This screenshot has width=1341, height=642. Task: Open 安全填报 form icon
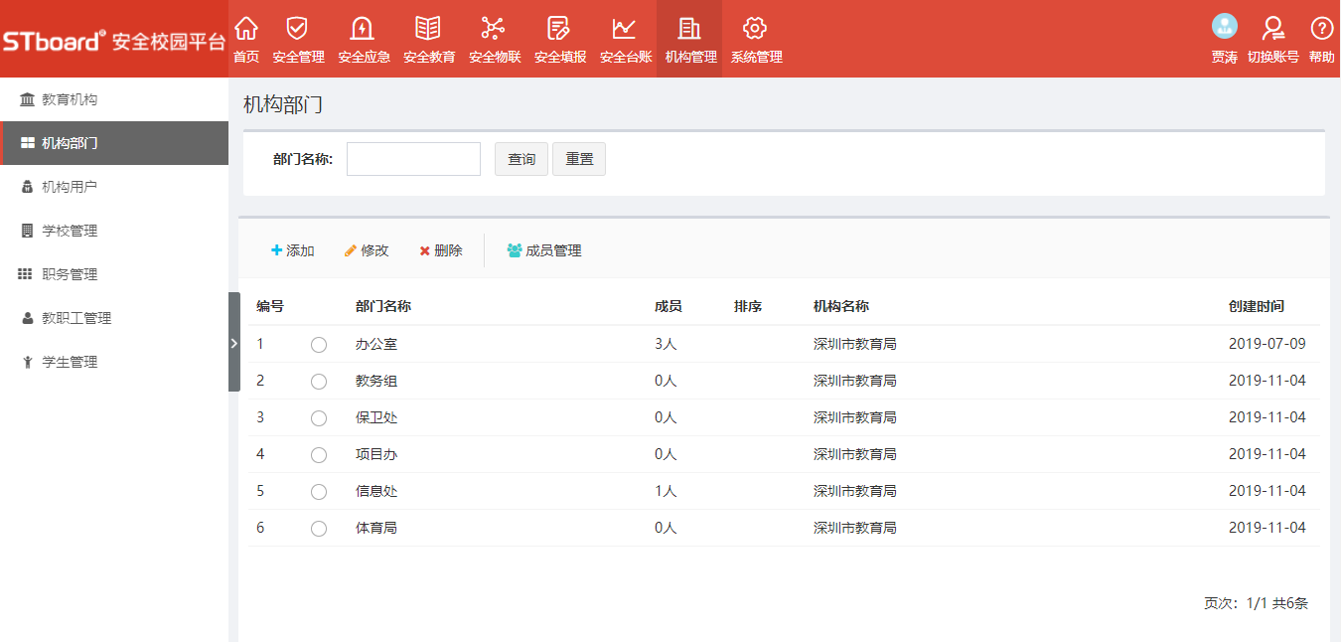[559, 28]
